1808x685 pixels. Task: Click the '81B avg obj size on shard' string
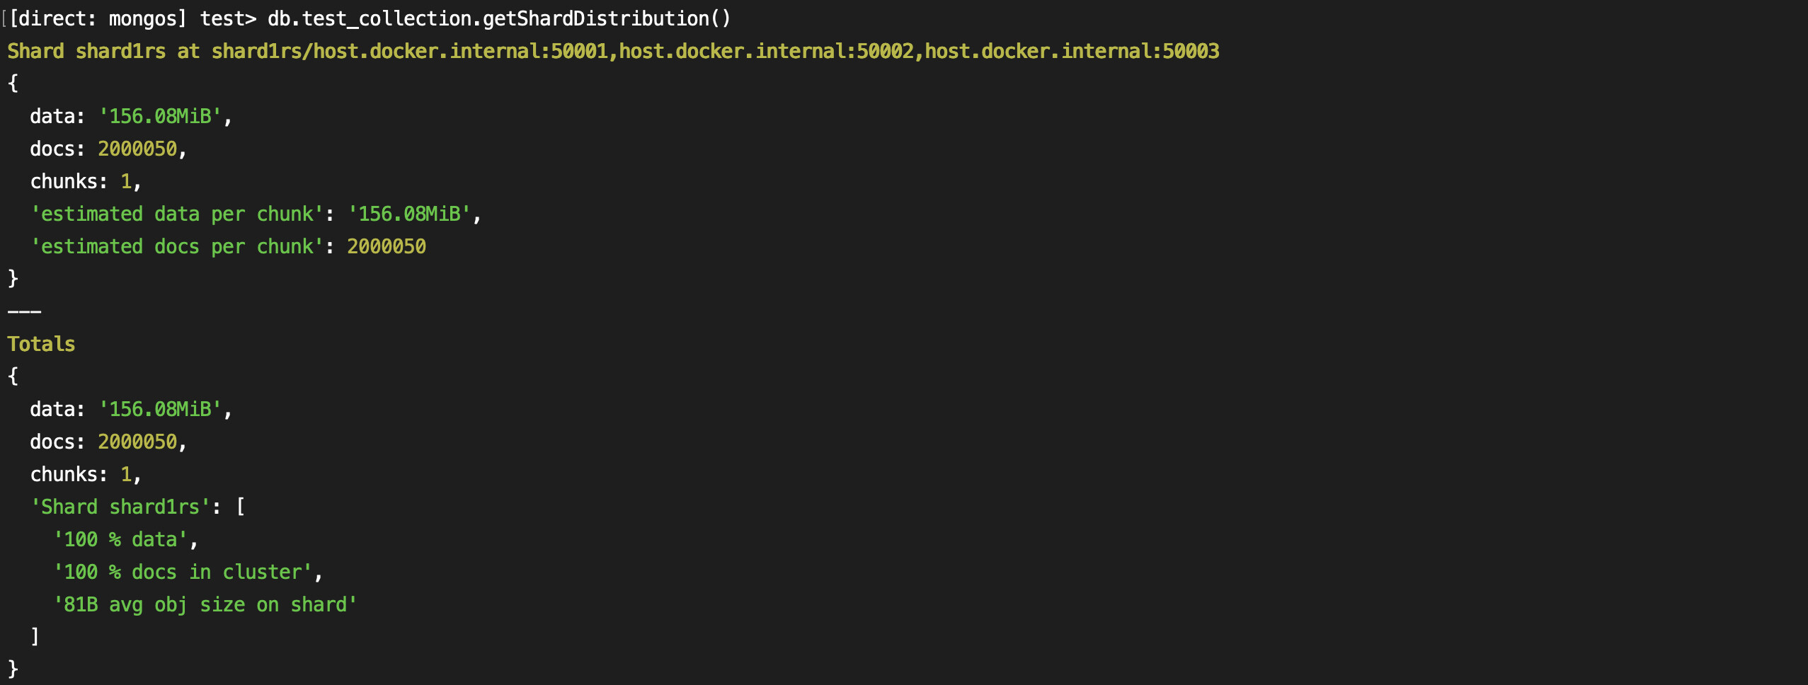click(205, 604)
